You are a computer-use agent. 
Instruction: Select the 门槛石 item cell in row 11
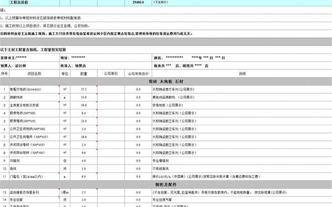pyautogui.click(x=34, y=177)
